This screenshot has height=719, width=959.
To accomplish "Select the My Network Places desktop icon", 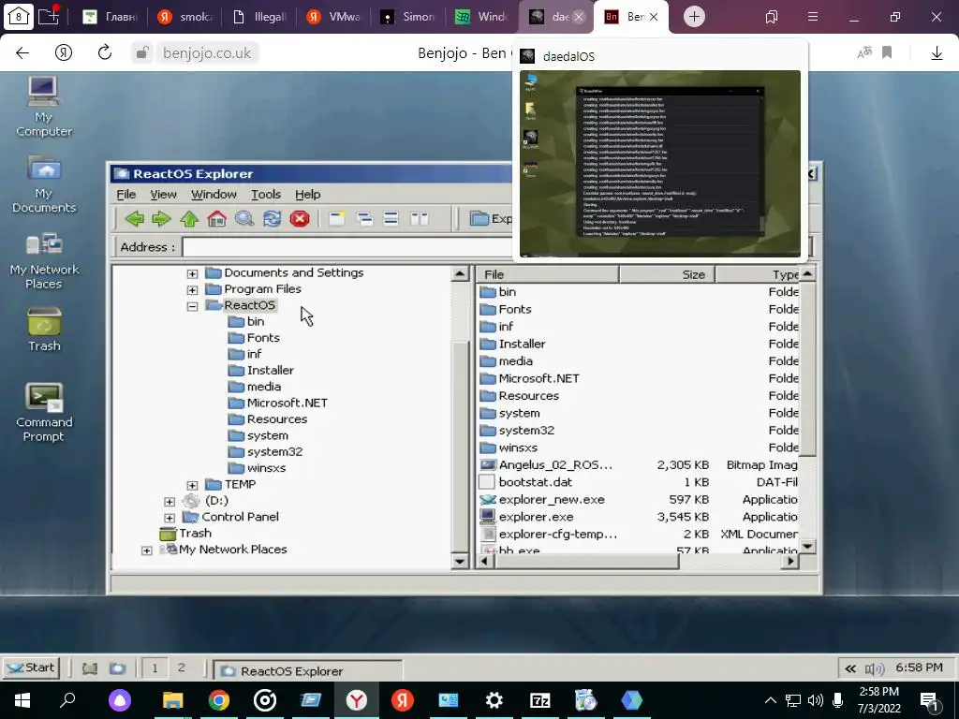I will point(43,259).
